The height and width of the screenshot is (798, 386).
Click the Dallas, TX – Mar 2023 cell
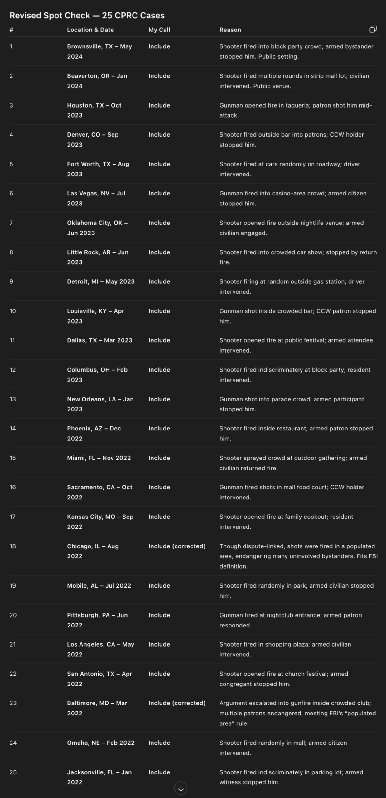[99, 340]
